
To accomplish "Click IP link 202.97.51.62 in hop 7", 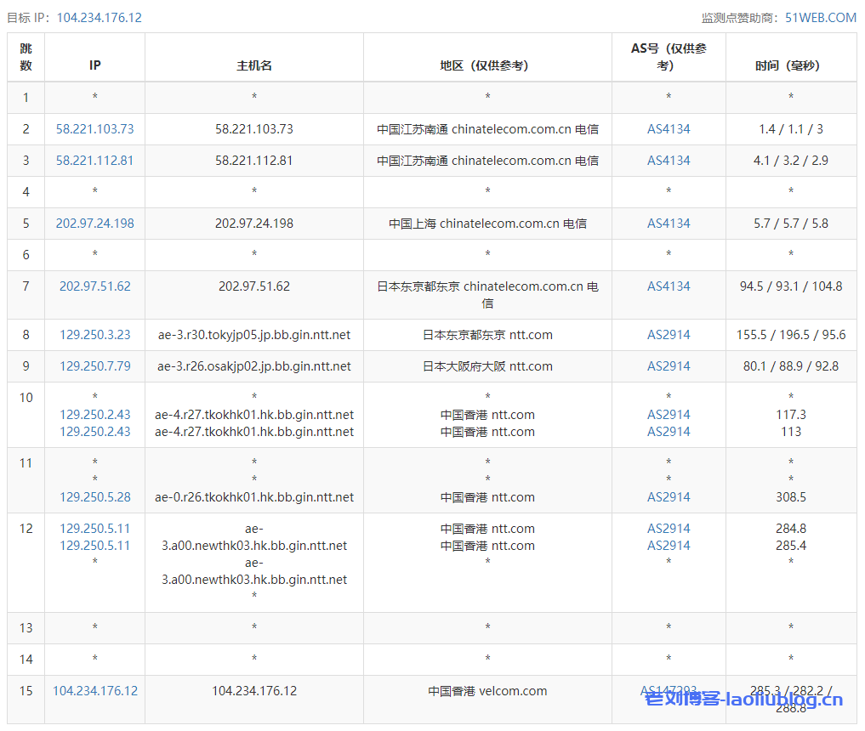I will (94, 286).
